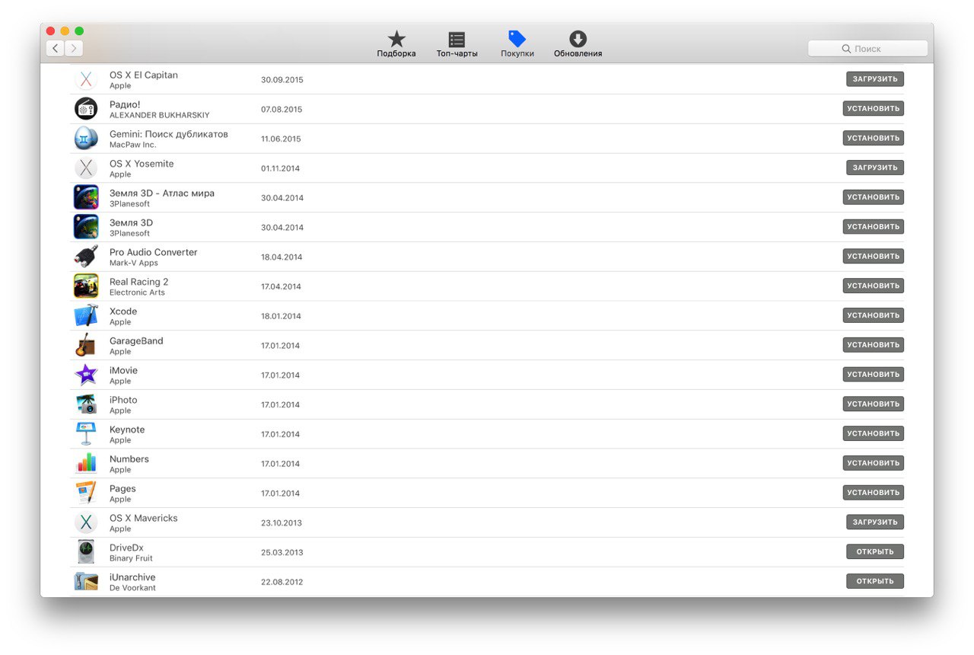Select the Xcode app title
This screenshot has height=655, width=974.
[123, 312]
